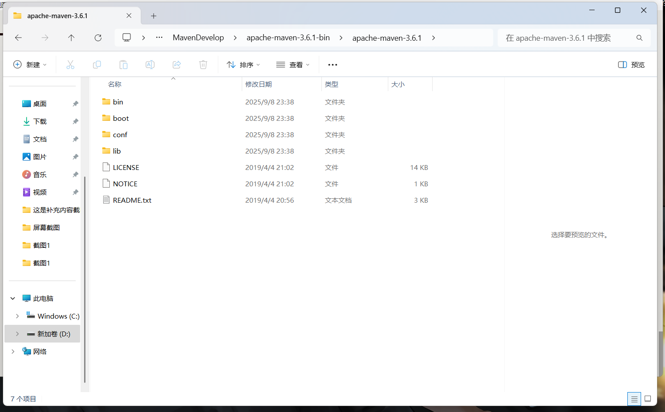This screenshot has height=412, width=665.
Task: Go up one folder level
Action: 71,38
